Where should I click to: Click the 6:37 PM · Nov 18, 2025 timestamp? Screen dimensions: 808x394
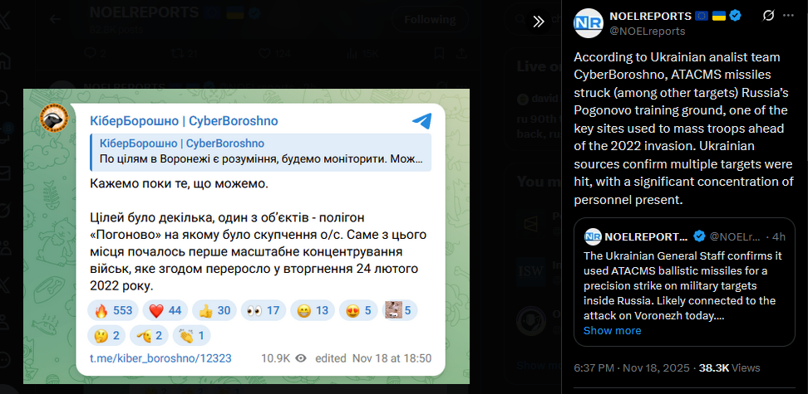pyautogui.click(x=633, y=368)
